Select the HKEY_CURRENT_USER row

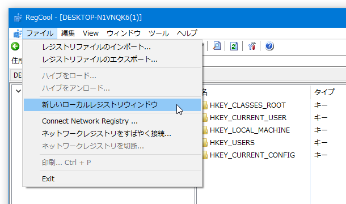pyautogui.click(x=248, y=118)
